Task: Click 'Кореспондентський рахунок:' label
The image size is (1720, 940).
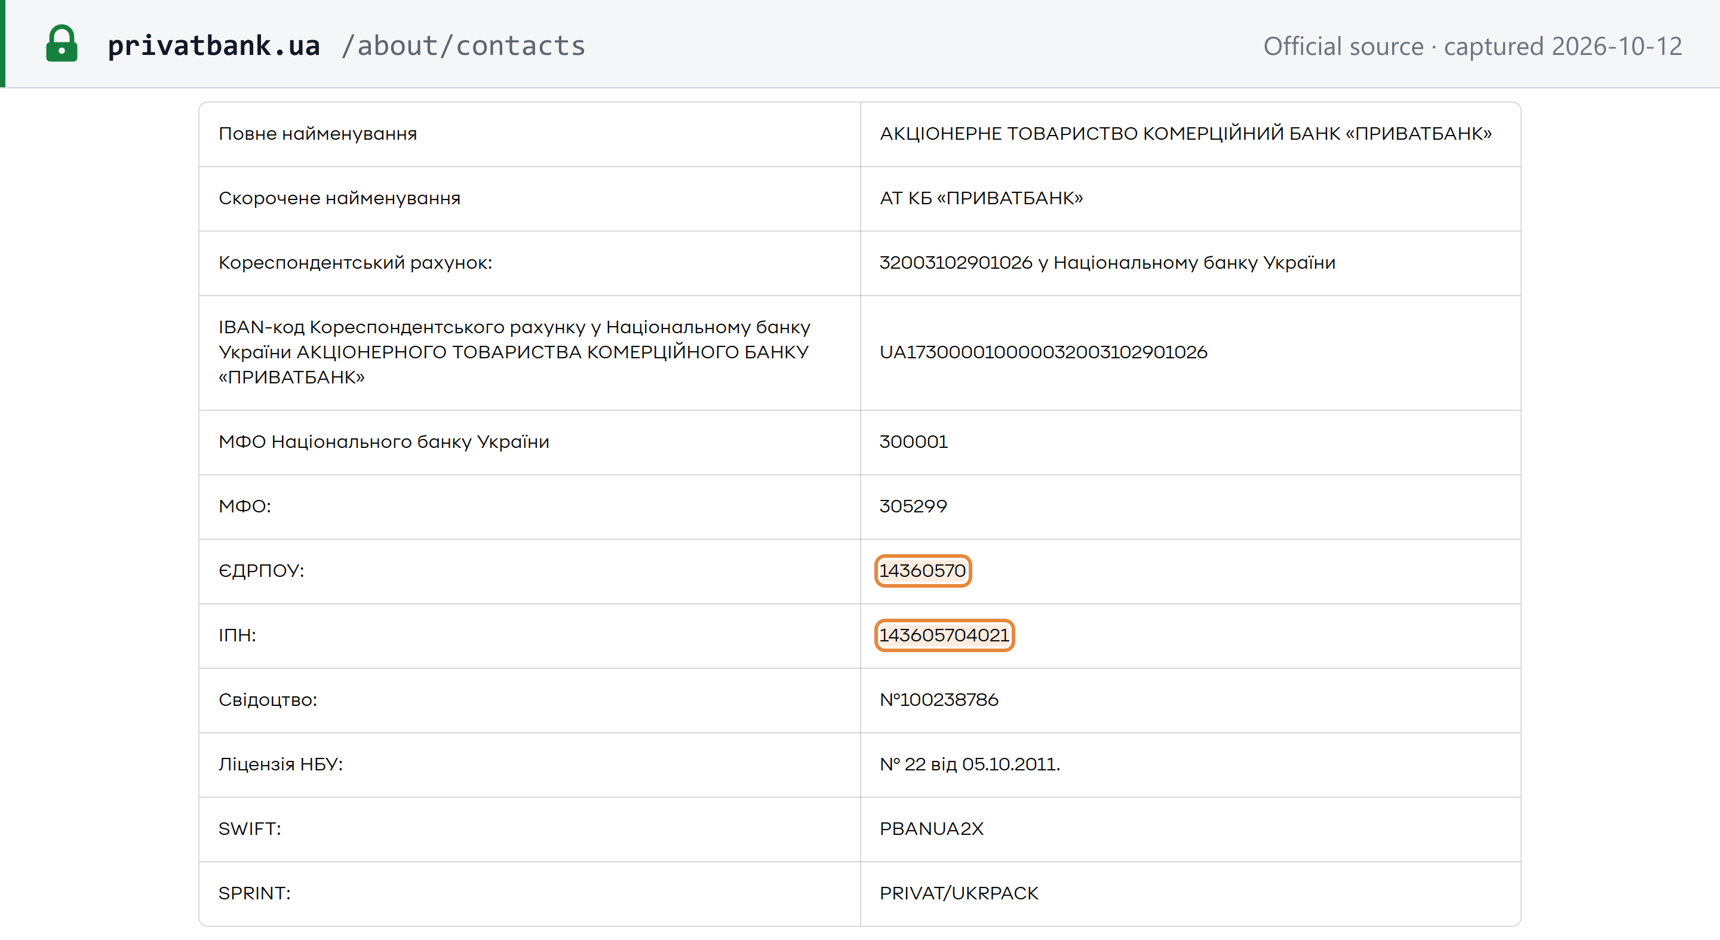Action: tap(355, 263)
